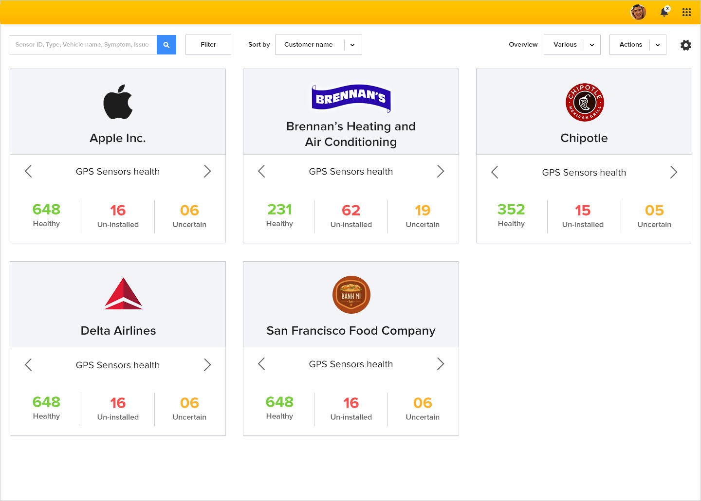Click the notification bell icon
The width and height of the screenshot is (701, 501).
[664, 12]
